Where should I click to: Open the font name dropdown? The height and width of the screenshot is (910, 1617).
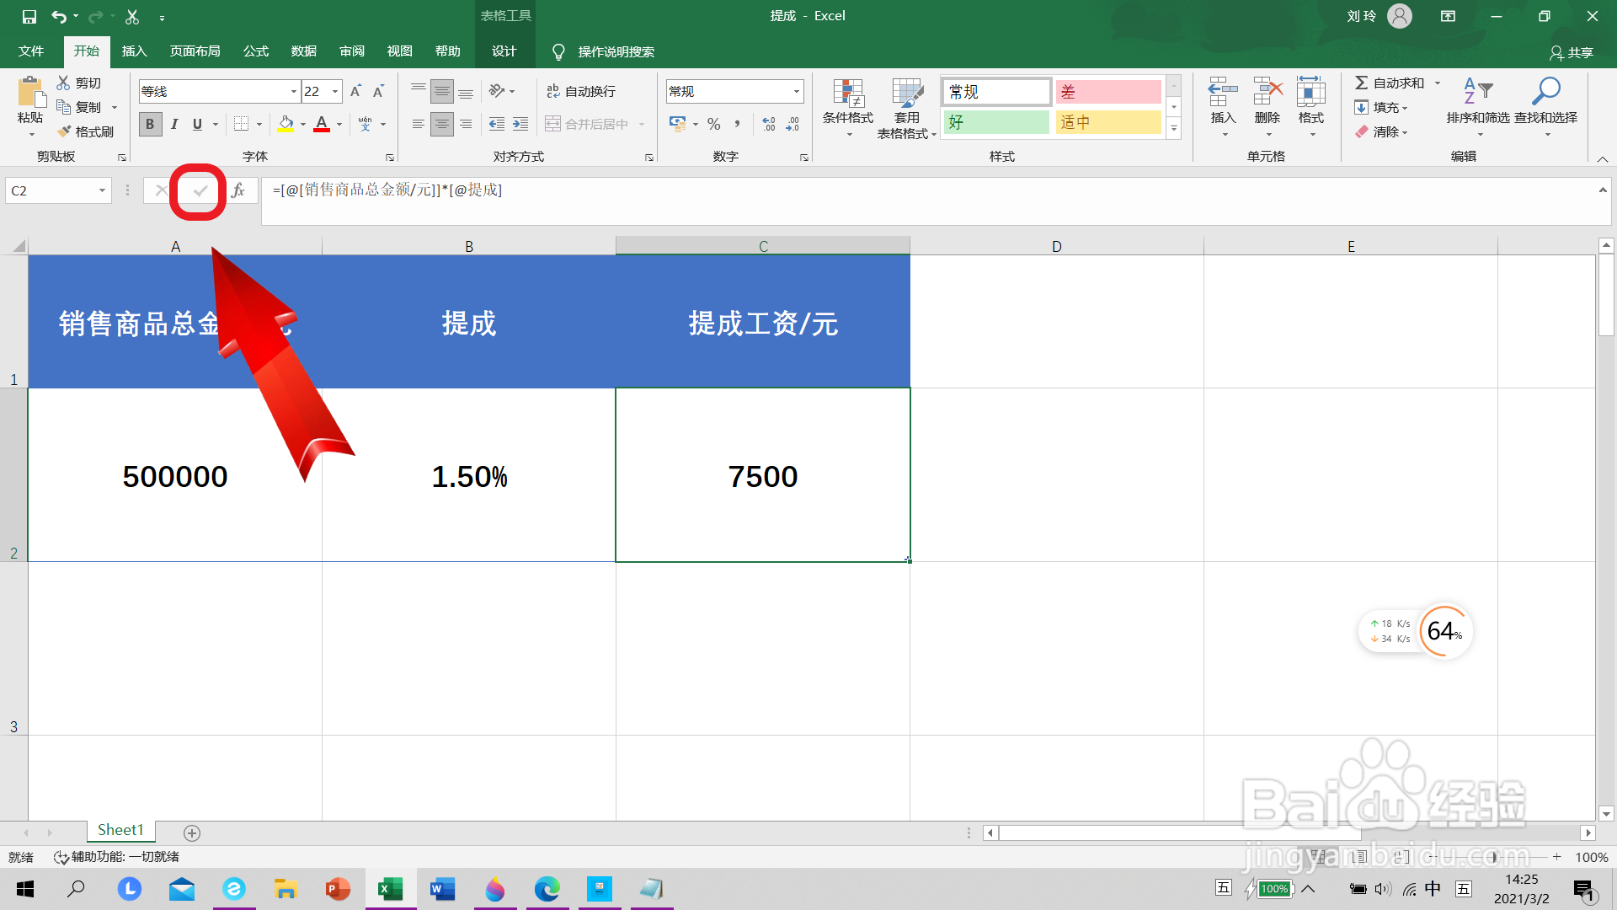tap(293, 91)
